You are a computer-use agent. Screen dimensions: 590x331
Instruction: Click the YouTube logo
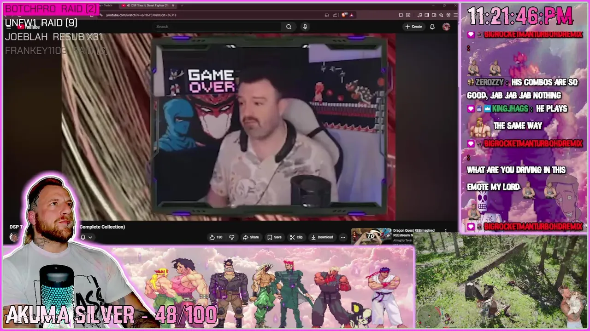click(x=29, y=27)
